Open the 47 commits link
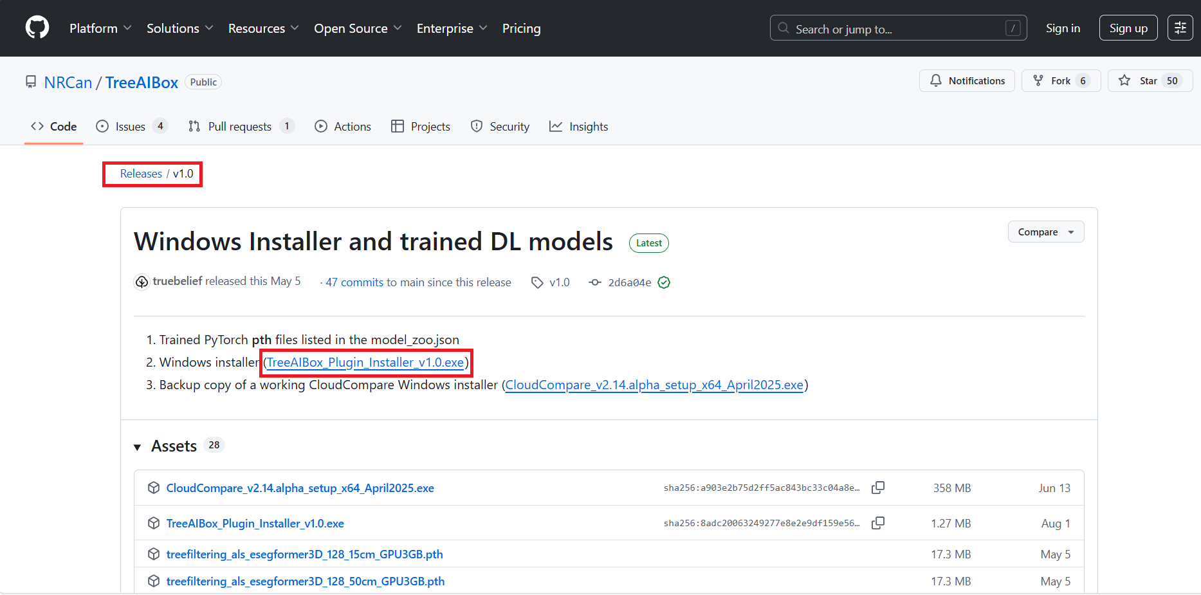This screenshot has width=1201, height=595. pyautogui.click(x=354, y=282)
